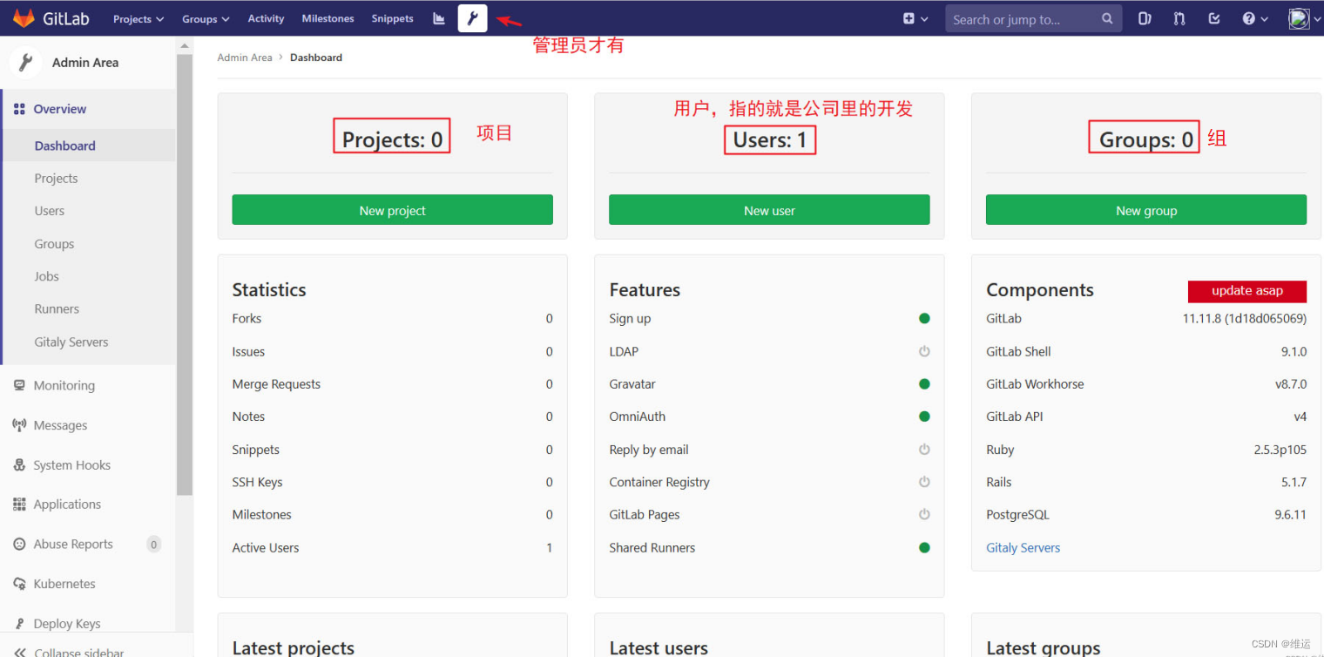Open Milestones in the top navbar
Image resolution: width=1324 pixels, height=657 pixels.
point(328,18)
